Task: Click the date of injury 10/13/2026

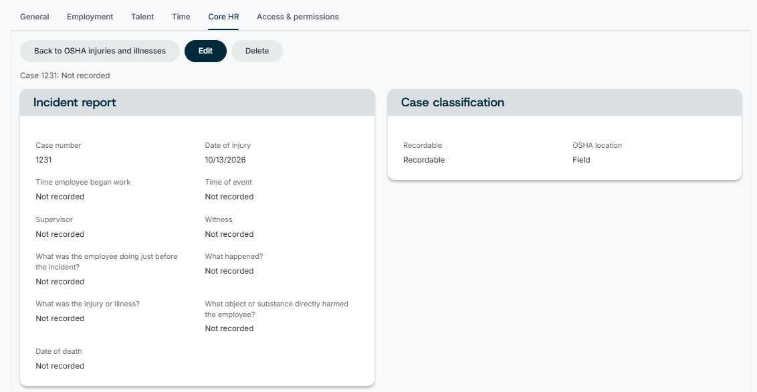Action: pos(225,160)
